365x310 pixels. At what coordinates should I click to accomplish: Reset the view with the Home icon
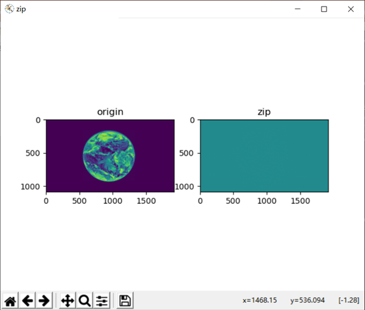click(x=10, y=301)
